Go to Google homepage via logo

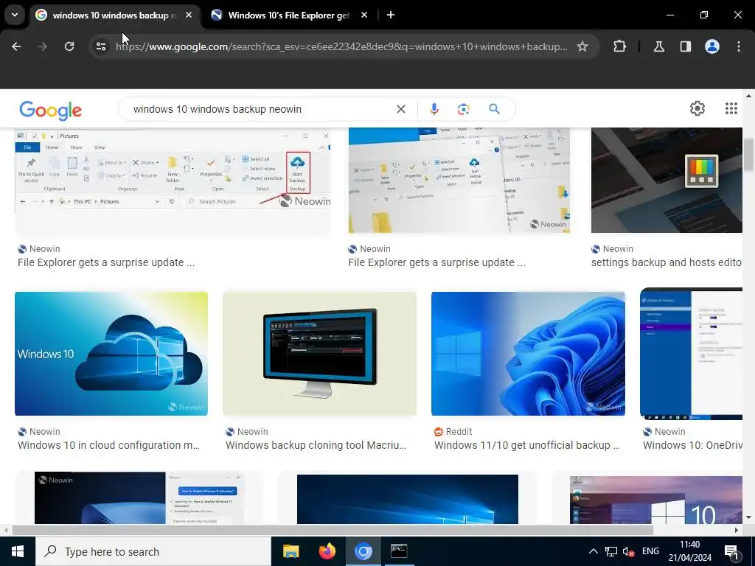[x=51, y=111]
